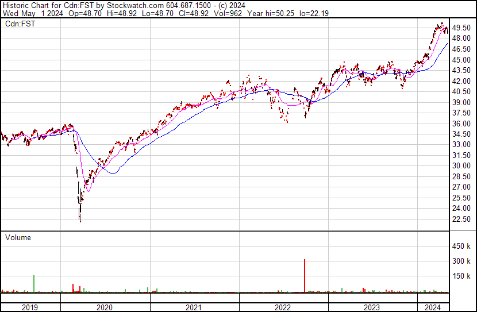Click the 22.50 price axis label
This screenshot has width=477, height=312.
[x=461, y=219]
